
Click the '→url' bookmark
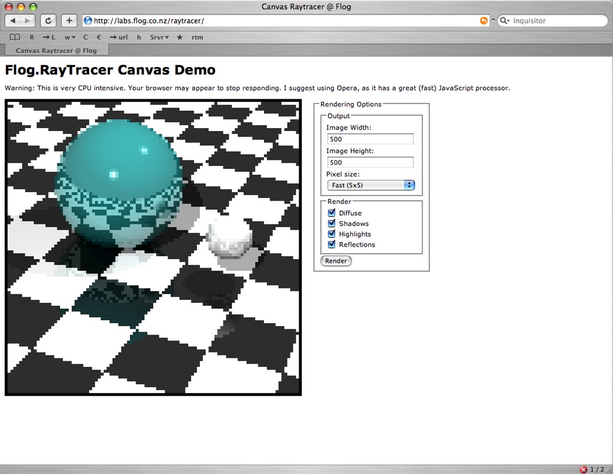click(119, 37)
